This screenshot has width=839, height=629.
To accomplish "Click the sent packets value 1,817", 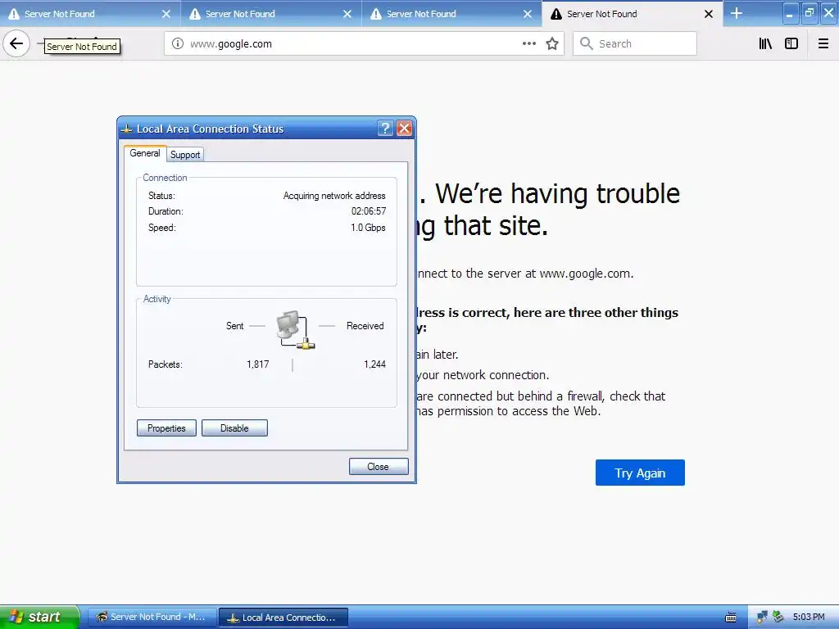I will [258, 364].
